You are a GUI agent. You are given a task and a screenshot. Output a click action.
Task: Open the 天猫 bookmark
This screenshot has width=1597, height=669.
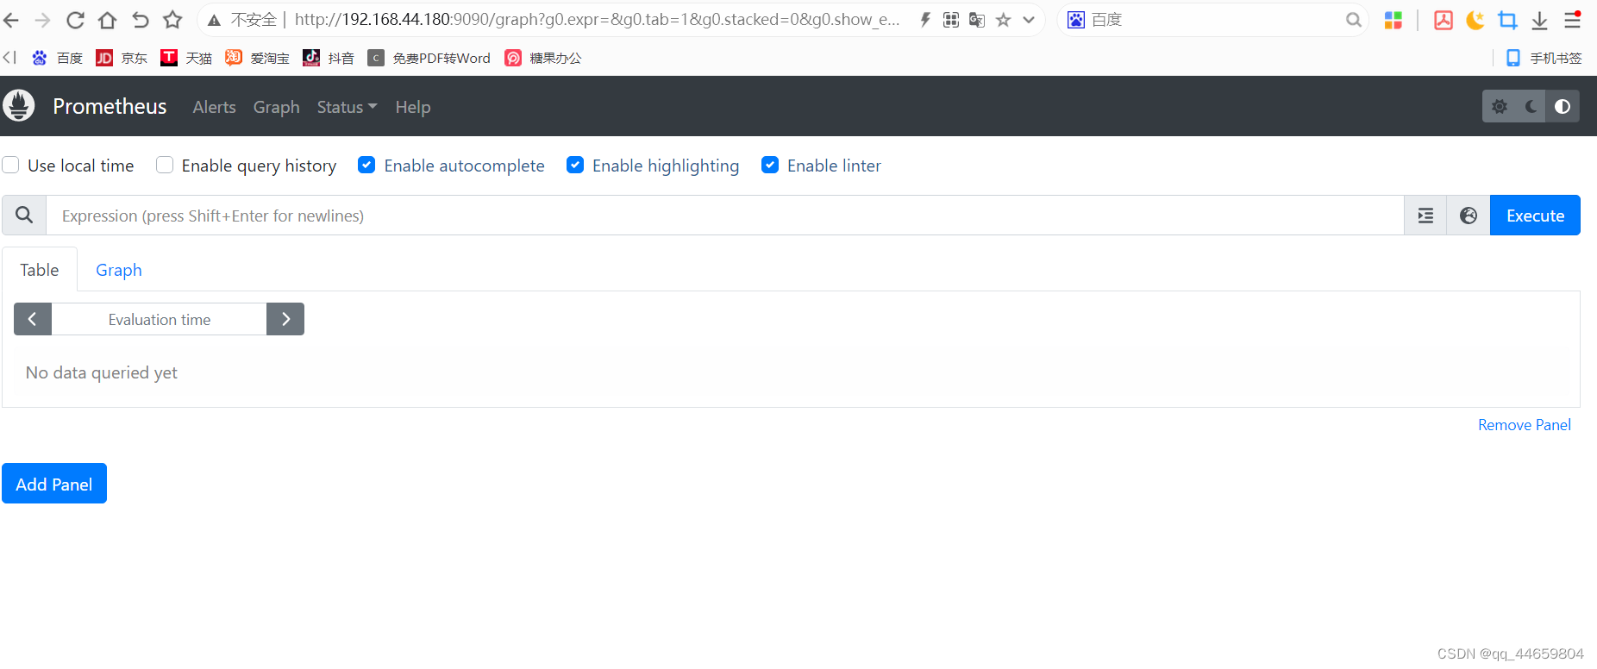tap(186, 58)
